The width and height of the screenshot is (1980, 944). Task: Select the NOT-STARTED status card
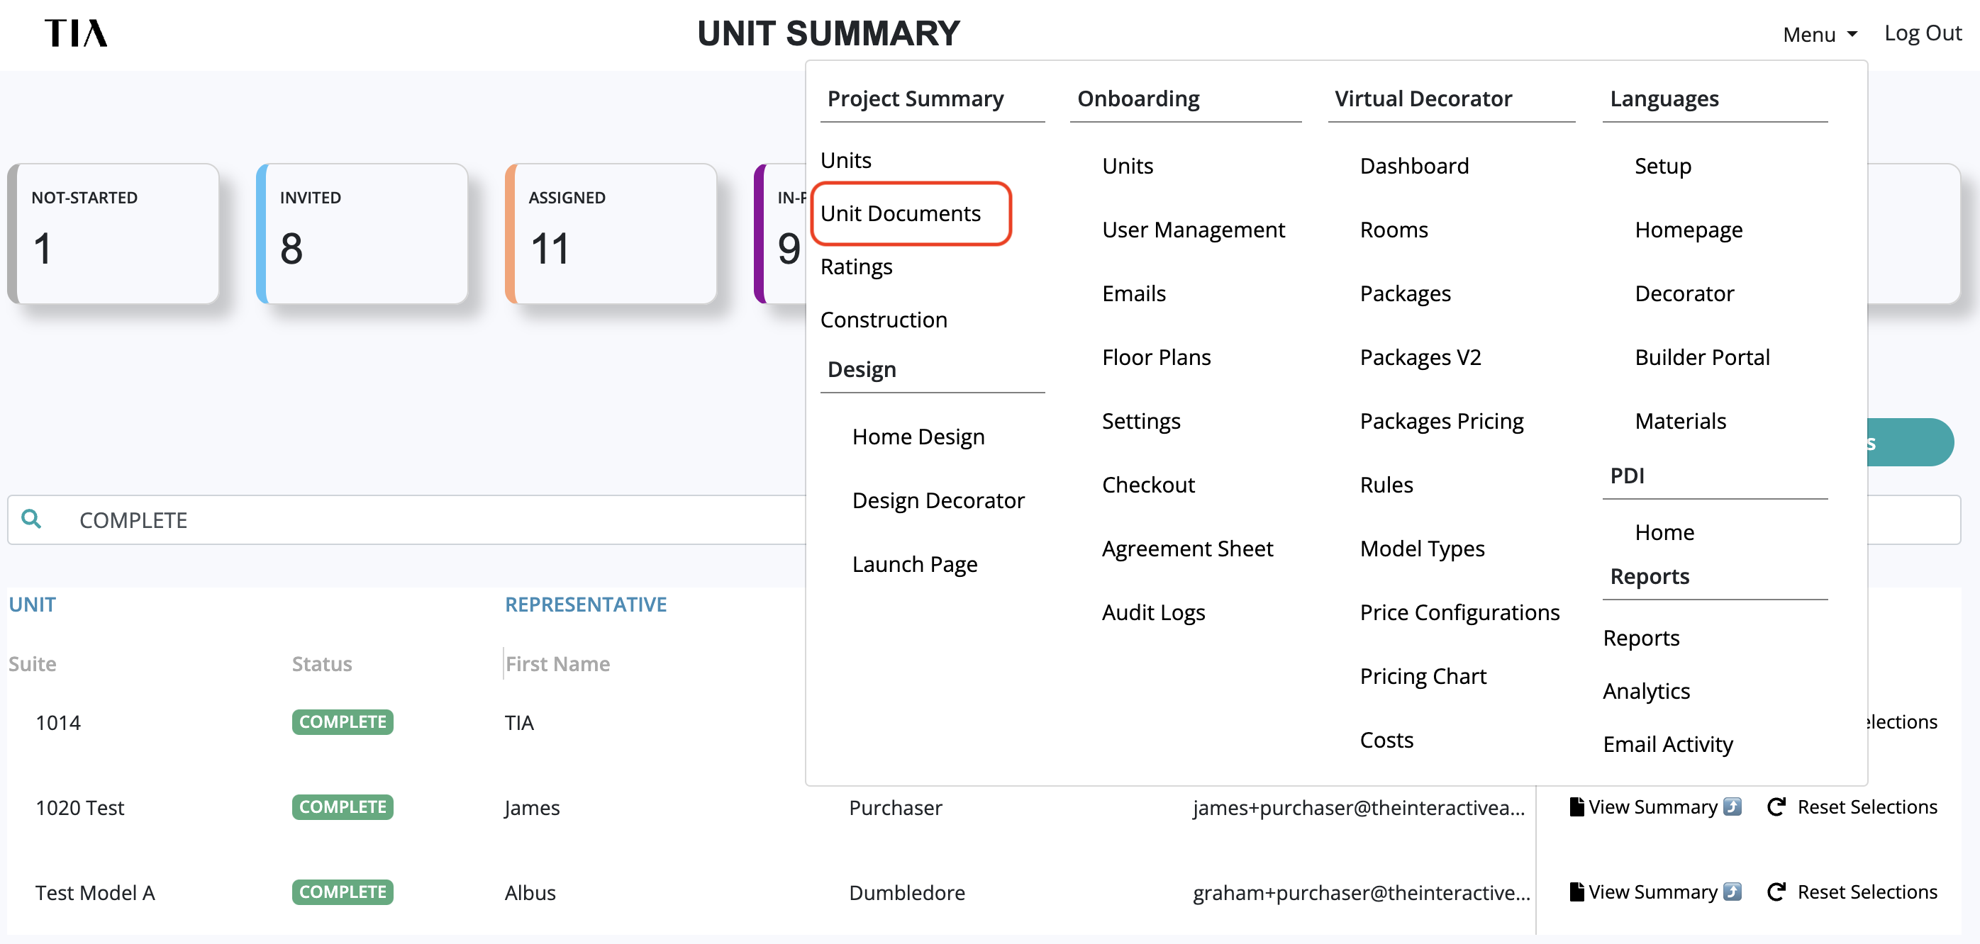(113, 233)
